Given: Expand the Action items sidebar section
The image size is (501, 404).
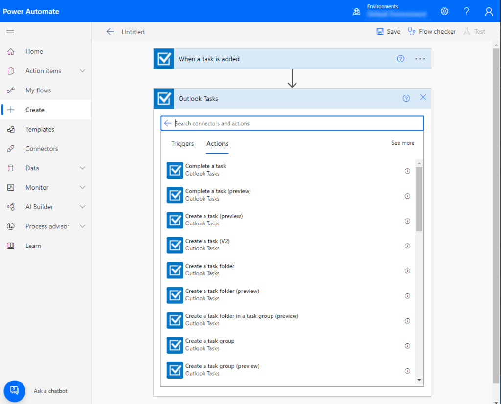Looking at the screenshot, I should pos(83,70).
